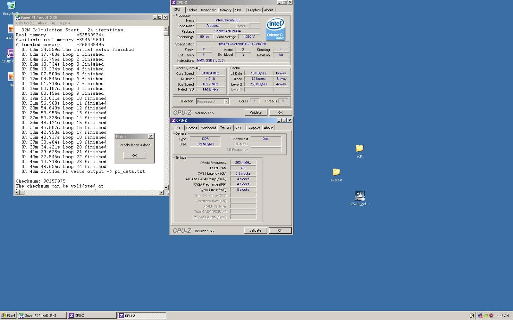Close the Finish dialog
The image size is (513, 320).
[151, 136]
